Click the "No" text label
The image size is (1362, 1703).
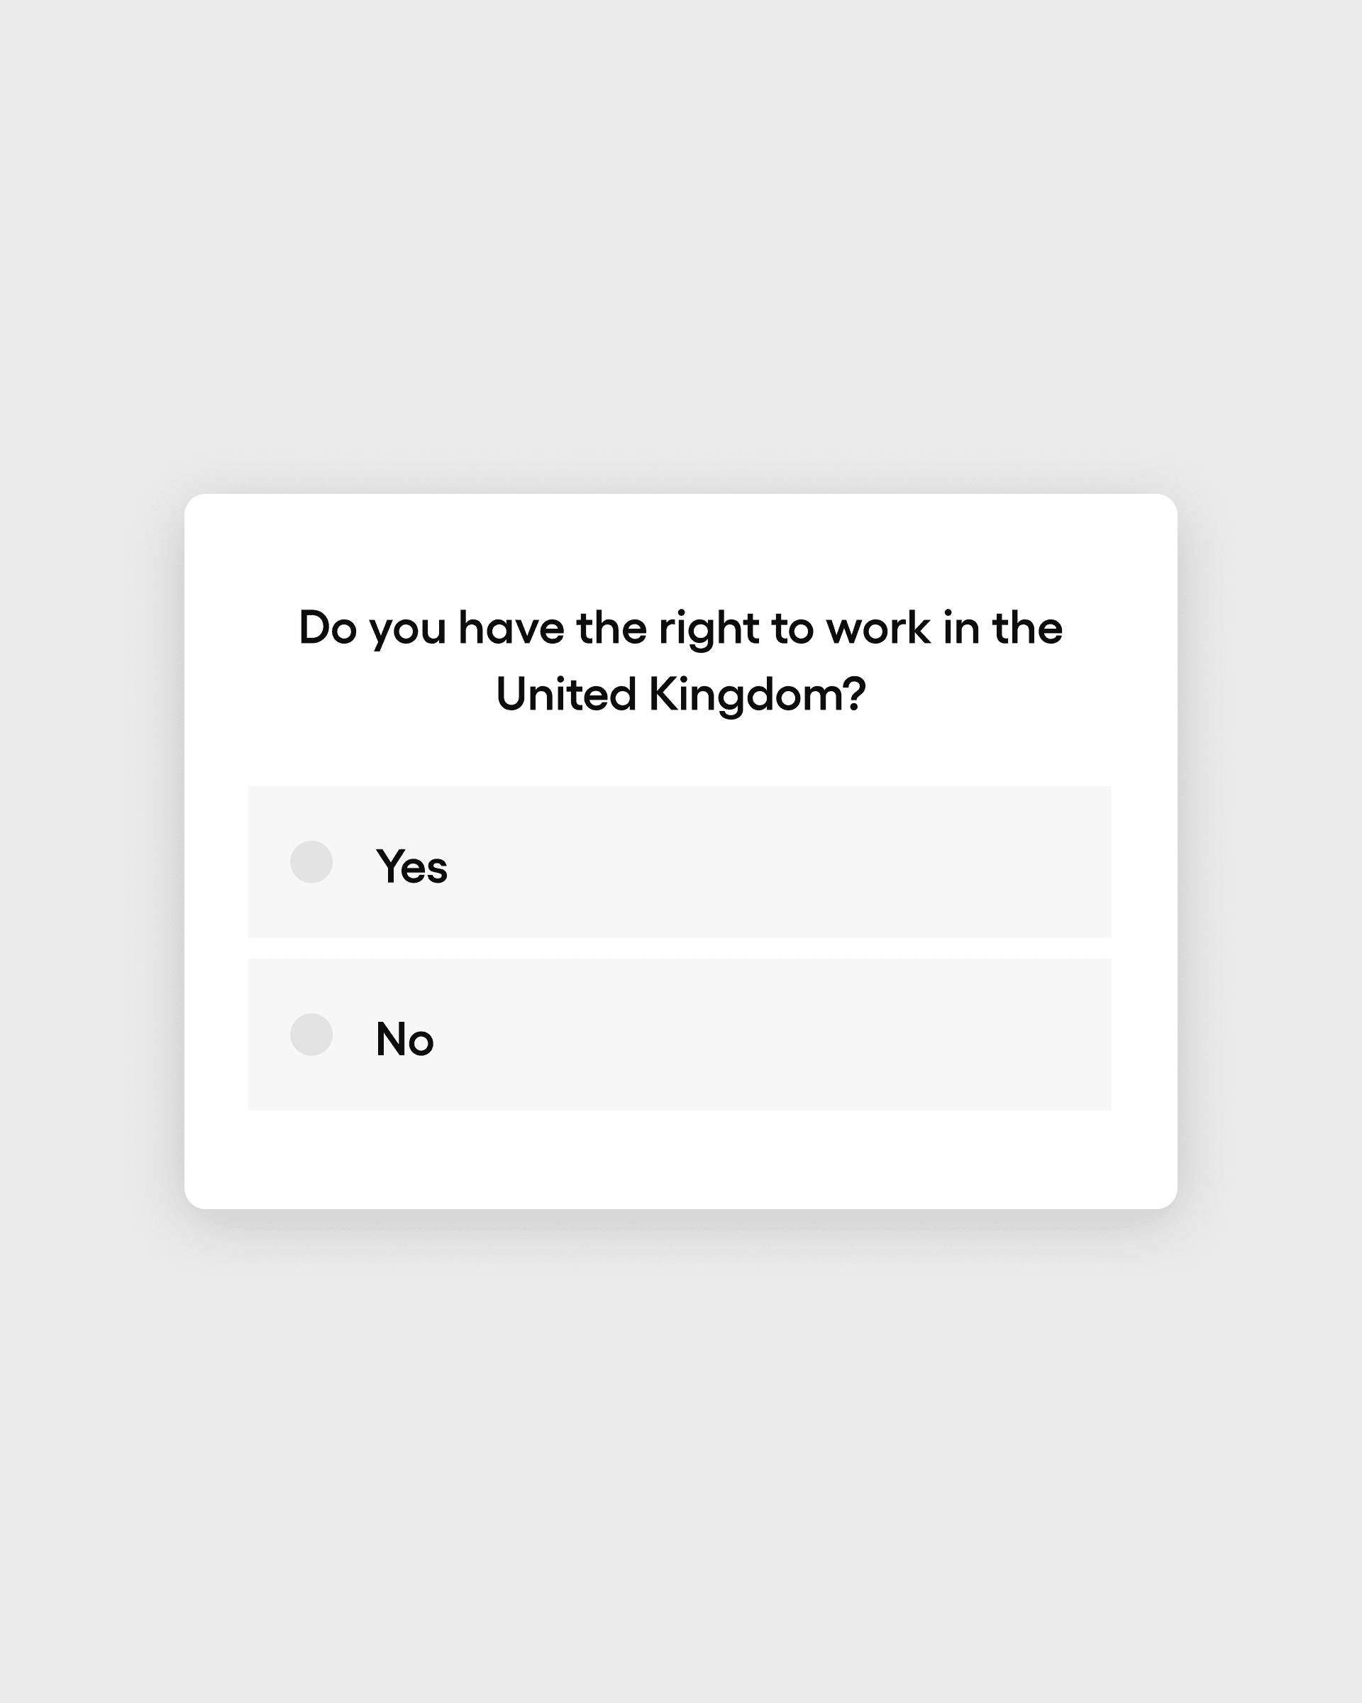[x=404, y=1040]
